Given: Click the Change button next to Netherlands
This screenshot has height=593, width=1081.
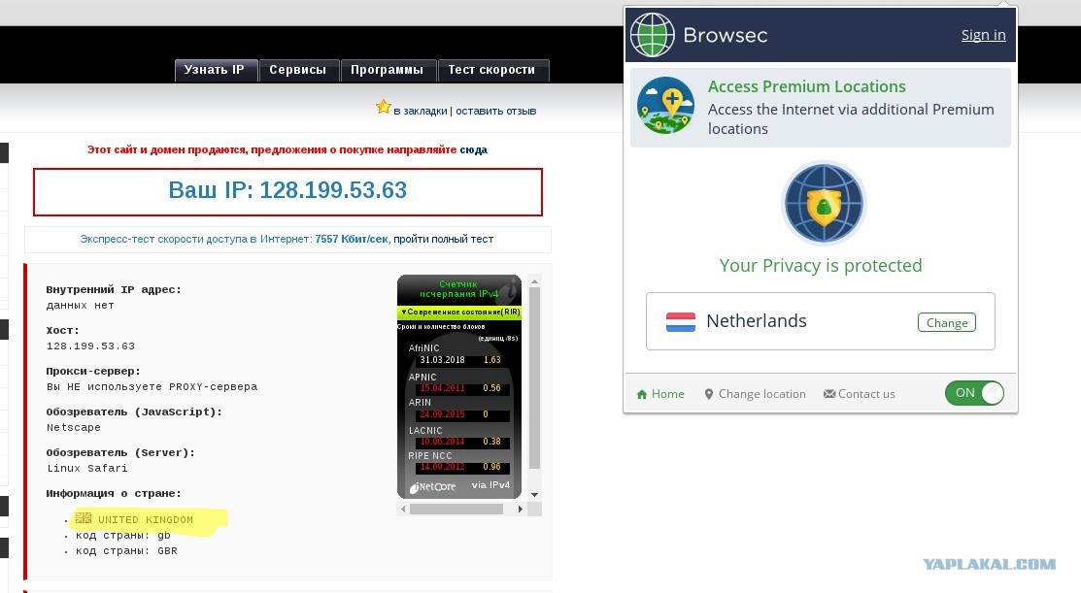Looking at the screenshot, I should (947, 322).
